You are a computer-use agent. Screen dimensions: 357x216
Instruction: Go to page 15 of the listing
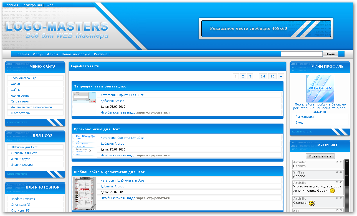pyautogui.click(x=272, y=76)
